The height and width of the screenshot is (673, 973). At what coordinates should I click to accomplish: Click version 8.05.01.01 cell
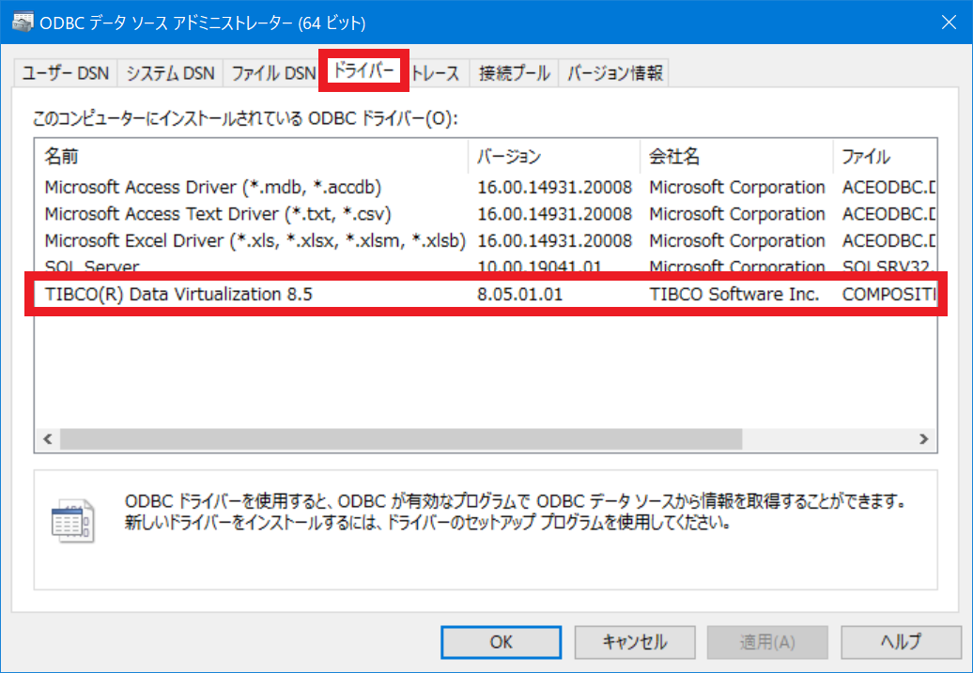[x=520, y=294]
